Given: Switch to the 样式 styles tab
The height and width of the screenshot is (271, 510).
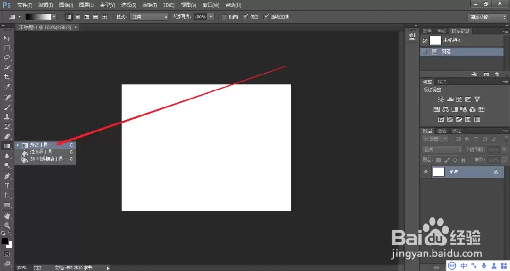Looking at the screenshot, I should 442,82.
